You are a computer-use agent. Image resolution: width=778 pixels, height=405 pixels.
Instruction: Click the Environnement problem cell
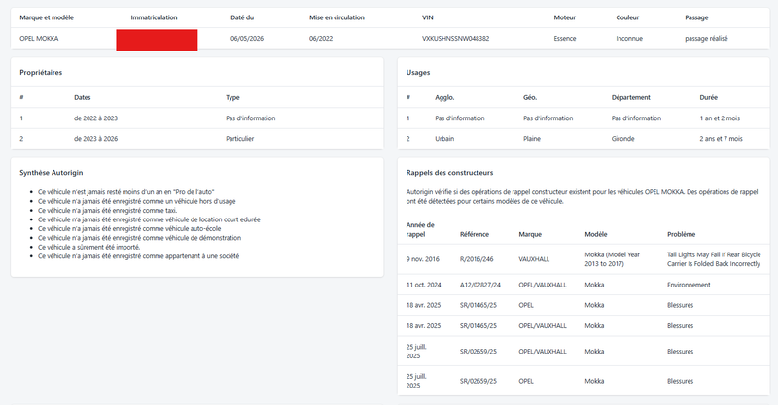[x=689, y=285]
